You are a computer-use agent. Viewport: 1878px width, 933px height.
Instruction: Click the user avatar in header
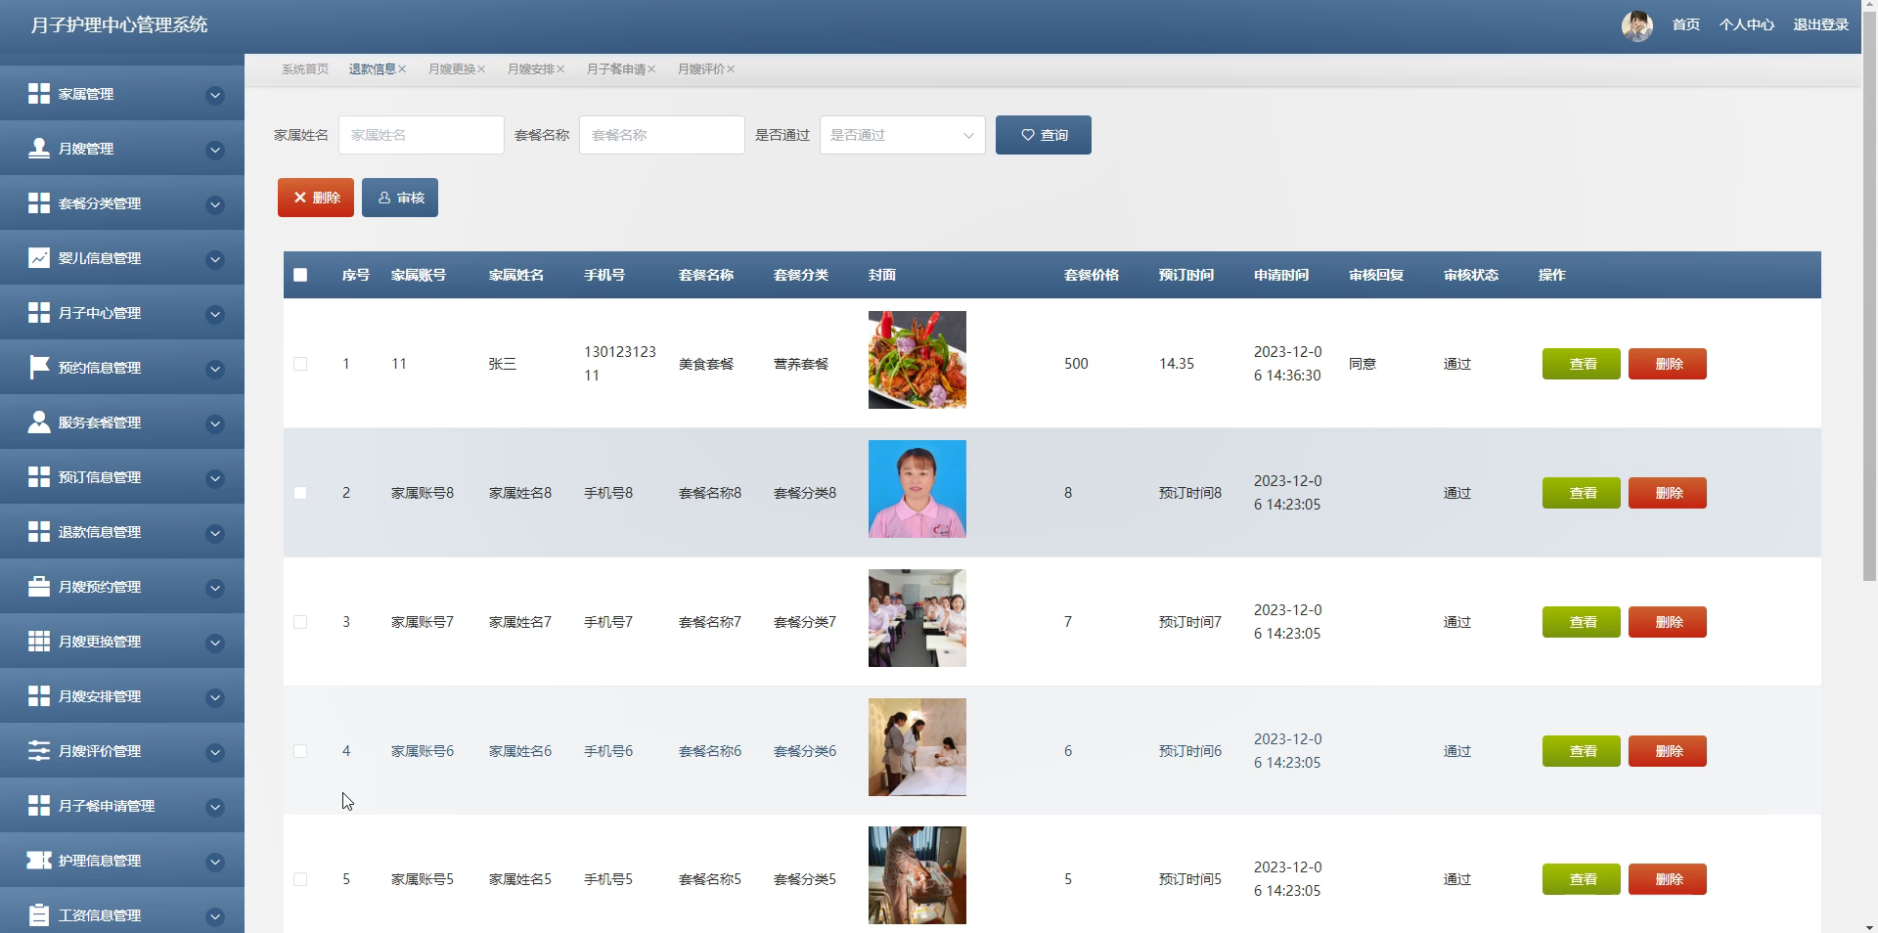[x=1636, y=25]
